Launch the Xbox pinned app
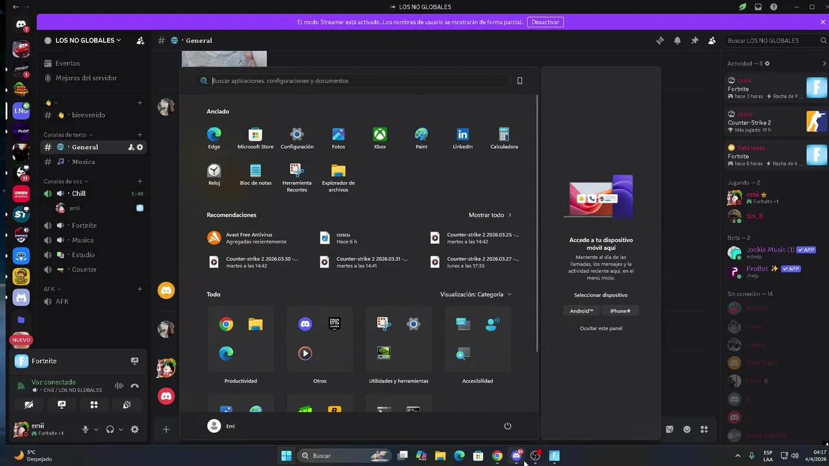The width and height of the screenshot is (829, 466). (380, 138)
